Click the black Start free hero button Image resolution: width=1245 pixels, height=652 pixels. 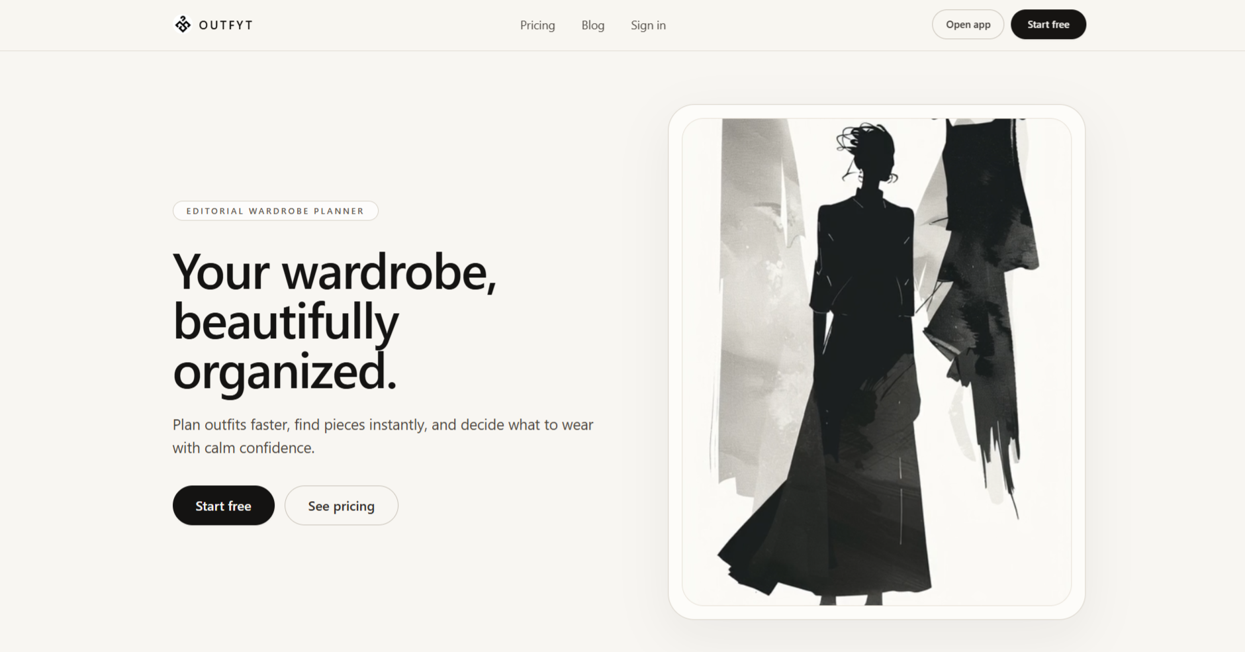tap(223, 505)
